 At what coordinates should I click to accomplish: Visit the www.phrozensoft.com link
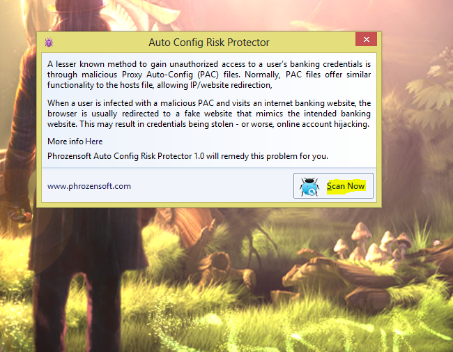coord(89,186)
